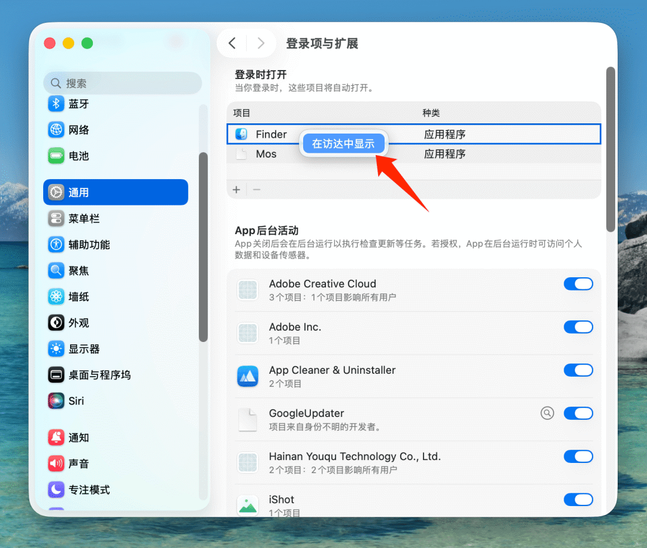Screen dimensions: 647x548
Task: Click the Finder app icon in login items
Action: 241,134
